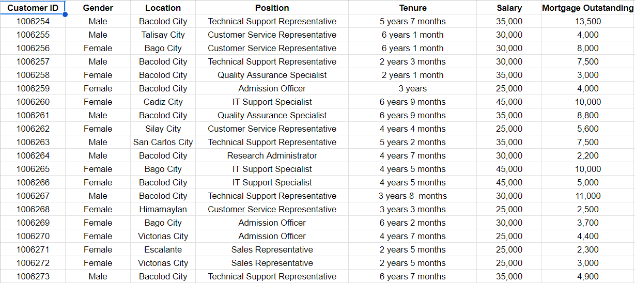Screen dimensions: 635x283
Task: Click the "3 years" tenure cell
Action: [x=412, y=88]
